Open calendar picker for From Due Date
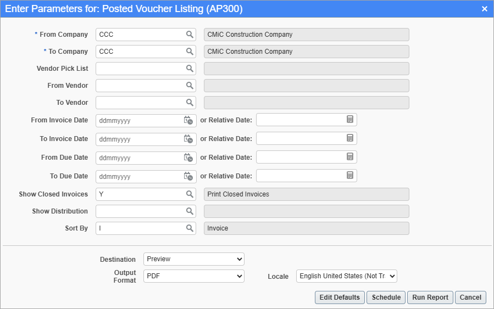Image resolution: width=494 pixels, height=309 pixels. click(x=188, y=158)
